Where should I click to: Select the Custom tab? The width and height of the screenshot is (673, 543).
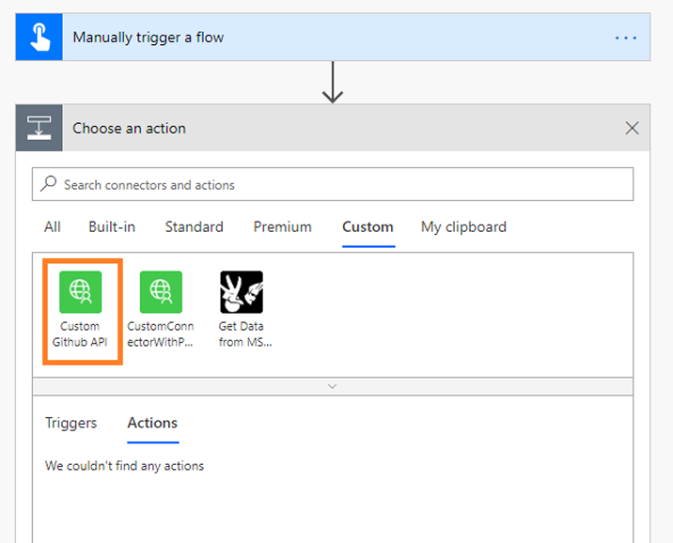(x=368, y=227)
